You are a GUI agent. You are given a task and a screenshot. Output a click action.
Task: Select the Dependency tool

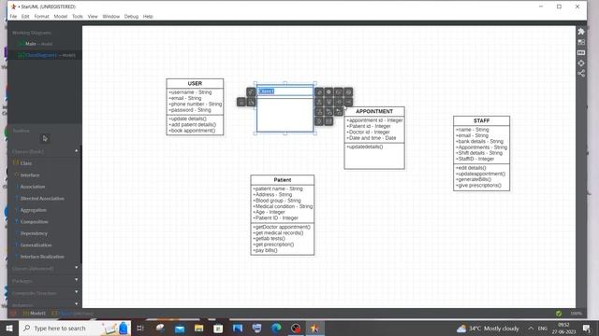pyautogui.click(x=34, y=233)
